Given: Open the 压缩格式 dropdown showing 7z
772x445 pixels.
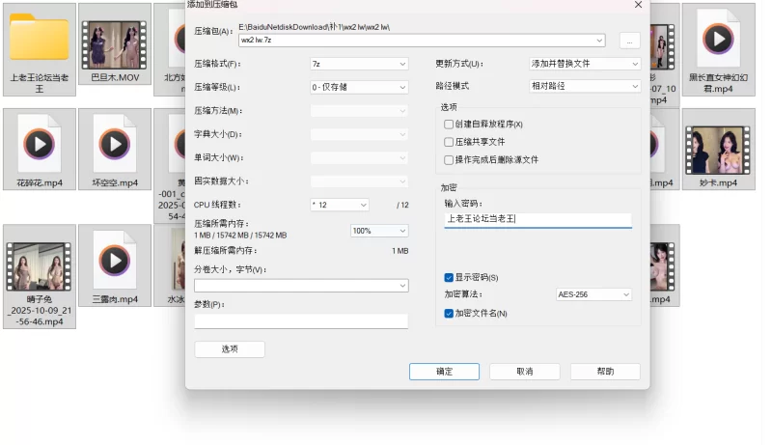Looking at the screenshot, I should pos(359,64).
